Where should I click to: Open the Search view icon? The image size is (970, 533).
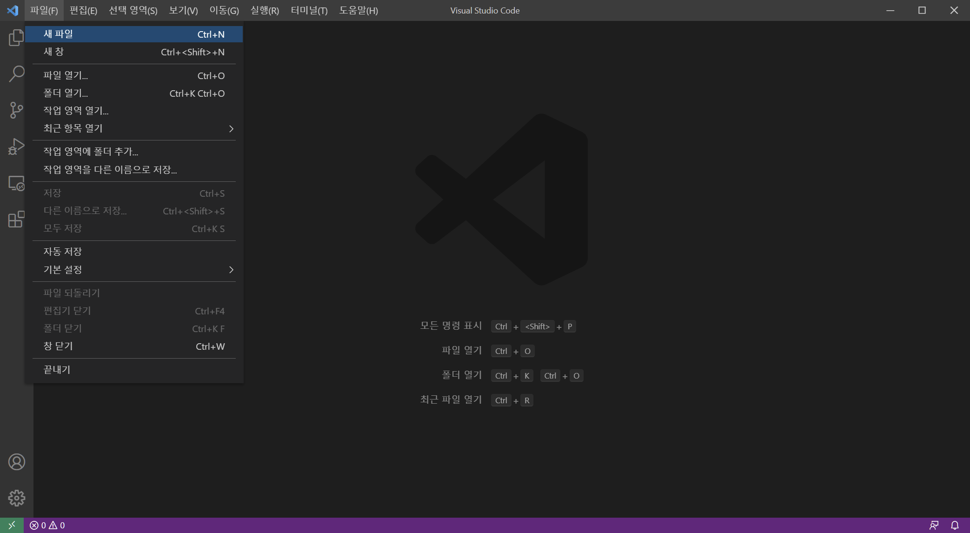coord(16,74)
